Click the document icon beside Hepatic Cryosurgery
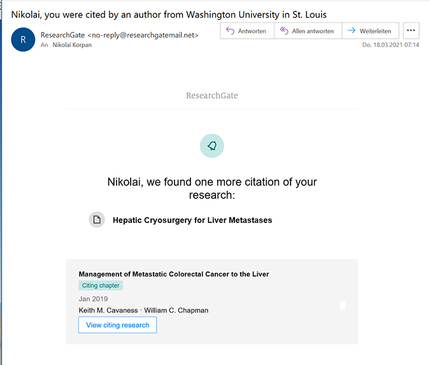 click(97, 220)
